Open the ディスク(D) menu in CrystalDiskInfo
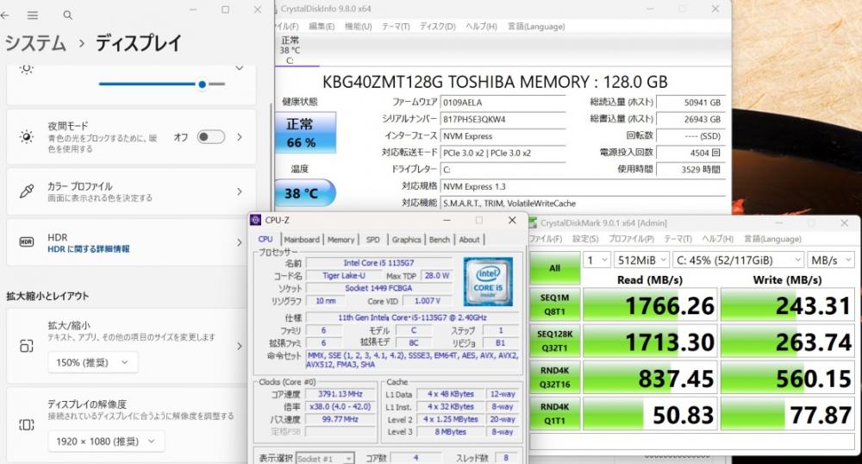 (x=438, y=27)
